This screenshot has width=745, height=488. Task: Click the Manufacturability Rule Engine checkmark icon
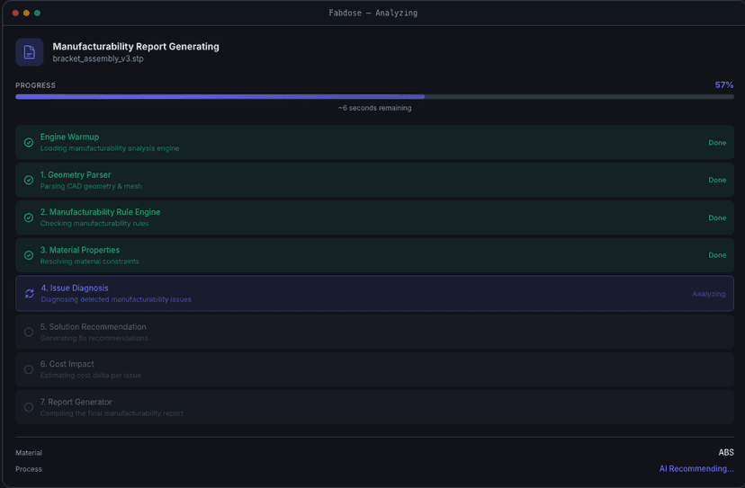click(29, 217)
